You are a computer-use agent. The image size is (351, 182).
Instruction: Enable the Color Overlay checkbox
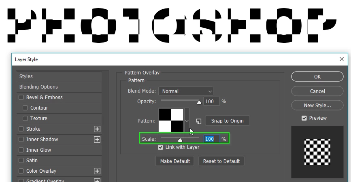[21, 171]
